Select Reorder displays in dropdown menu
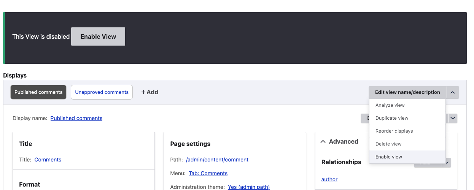The width and height of the screenshot is (474, 190). (394, 131)
